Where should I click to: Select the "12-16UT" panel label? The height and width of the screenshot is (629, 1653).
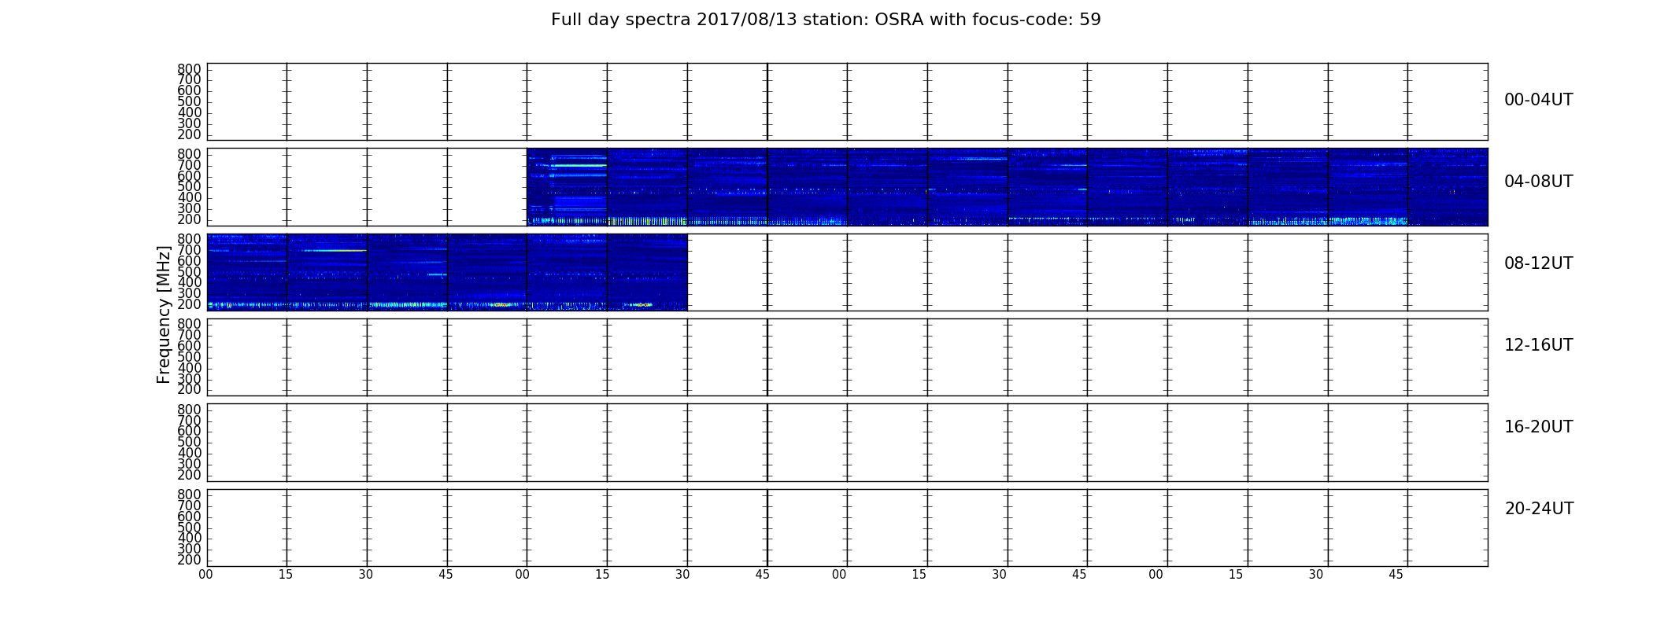[x=1539, y=345]
